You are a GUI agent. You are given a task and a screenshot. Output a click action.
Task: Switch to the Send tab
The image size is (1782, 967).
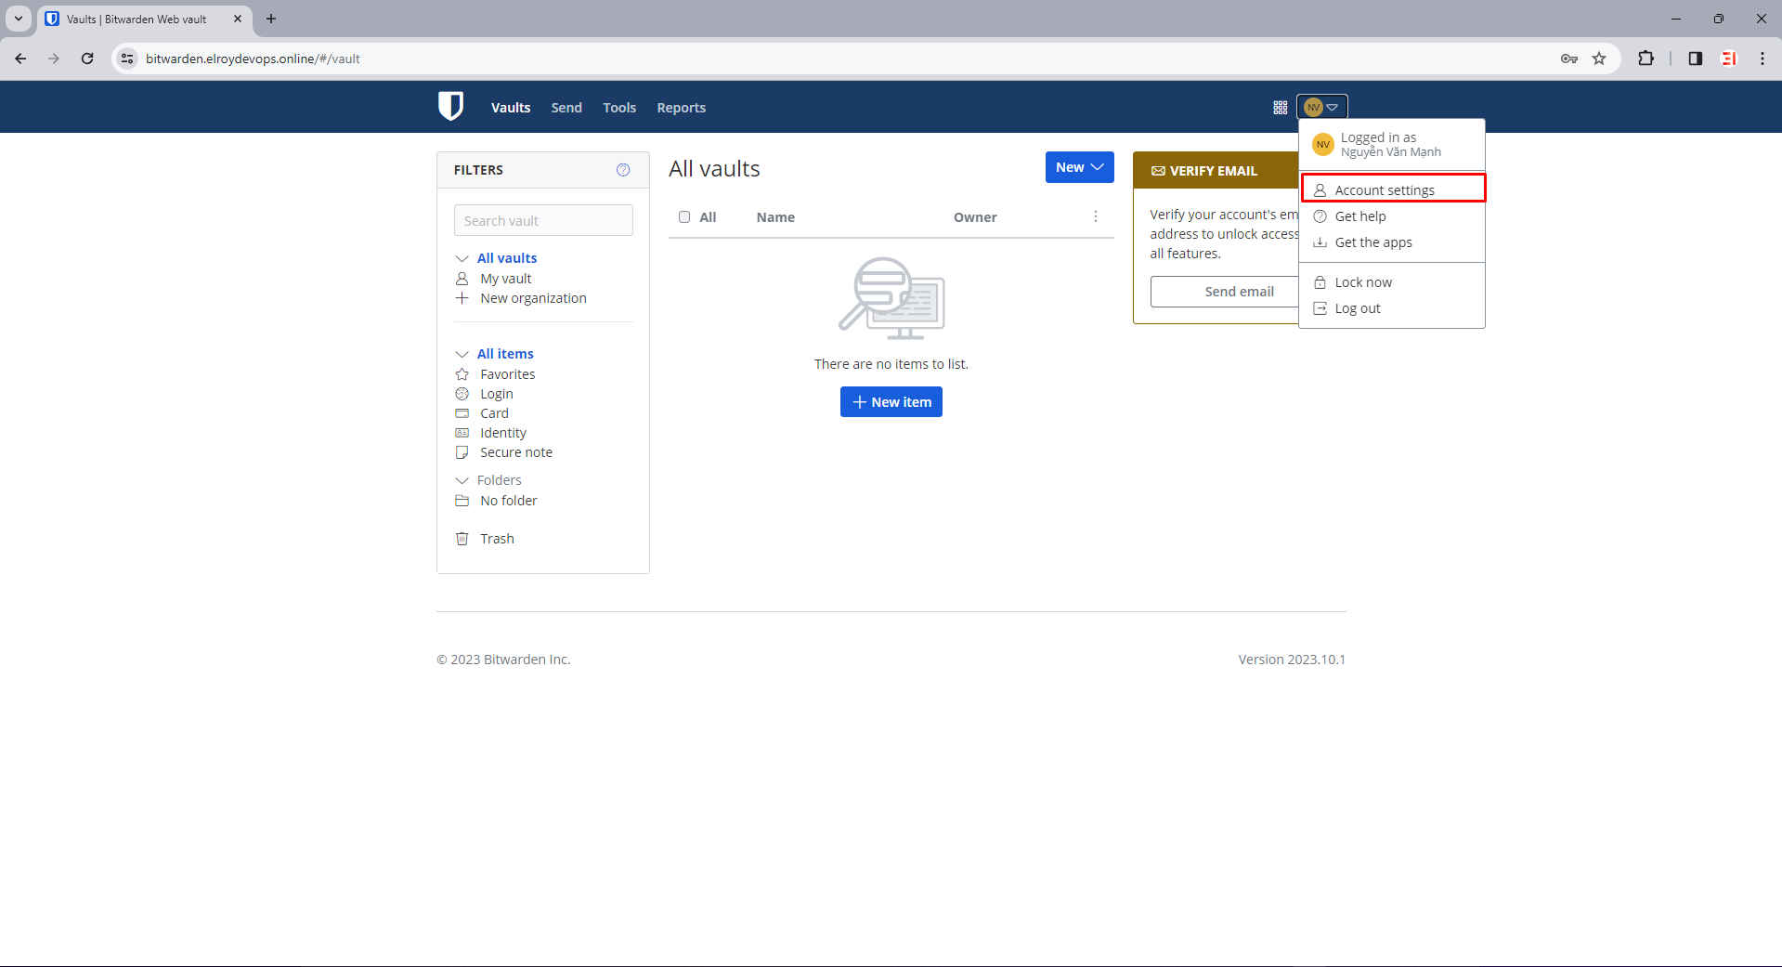tap(566, 108)
